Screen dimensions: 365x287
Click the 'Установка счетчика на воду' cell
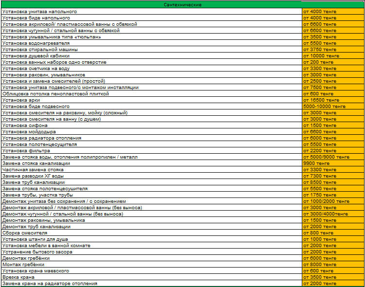(x=152, y=69)
